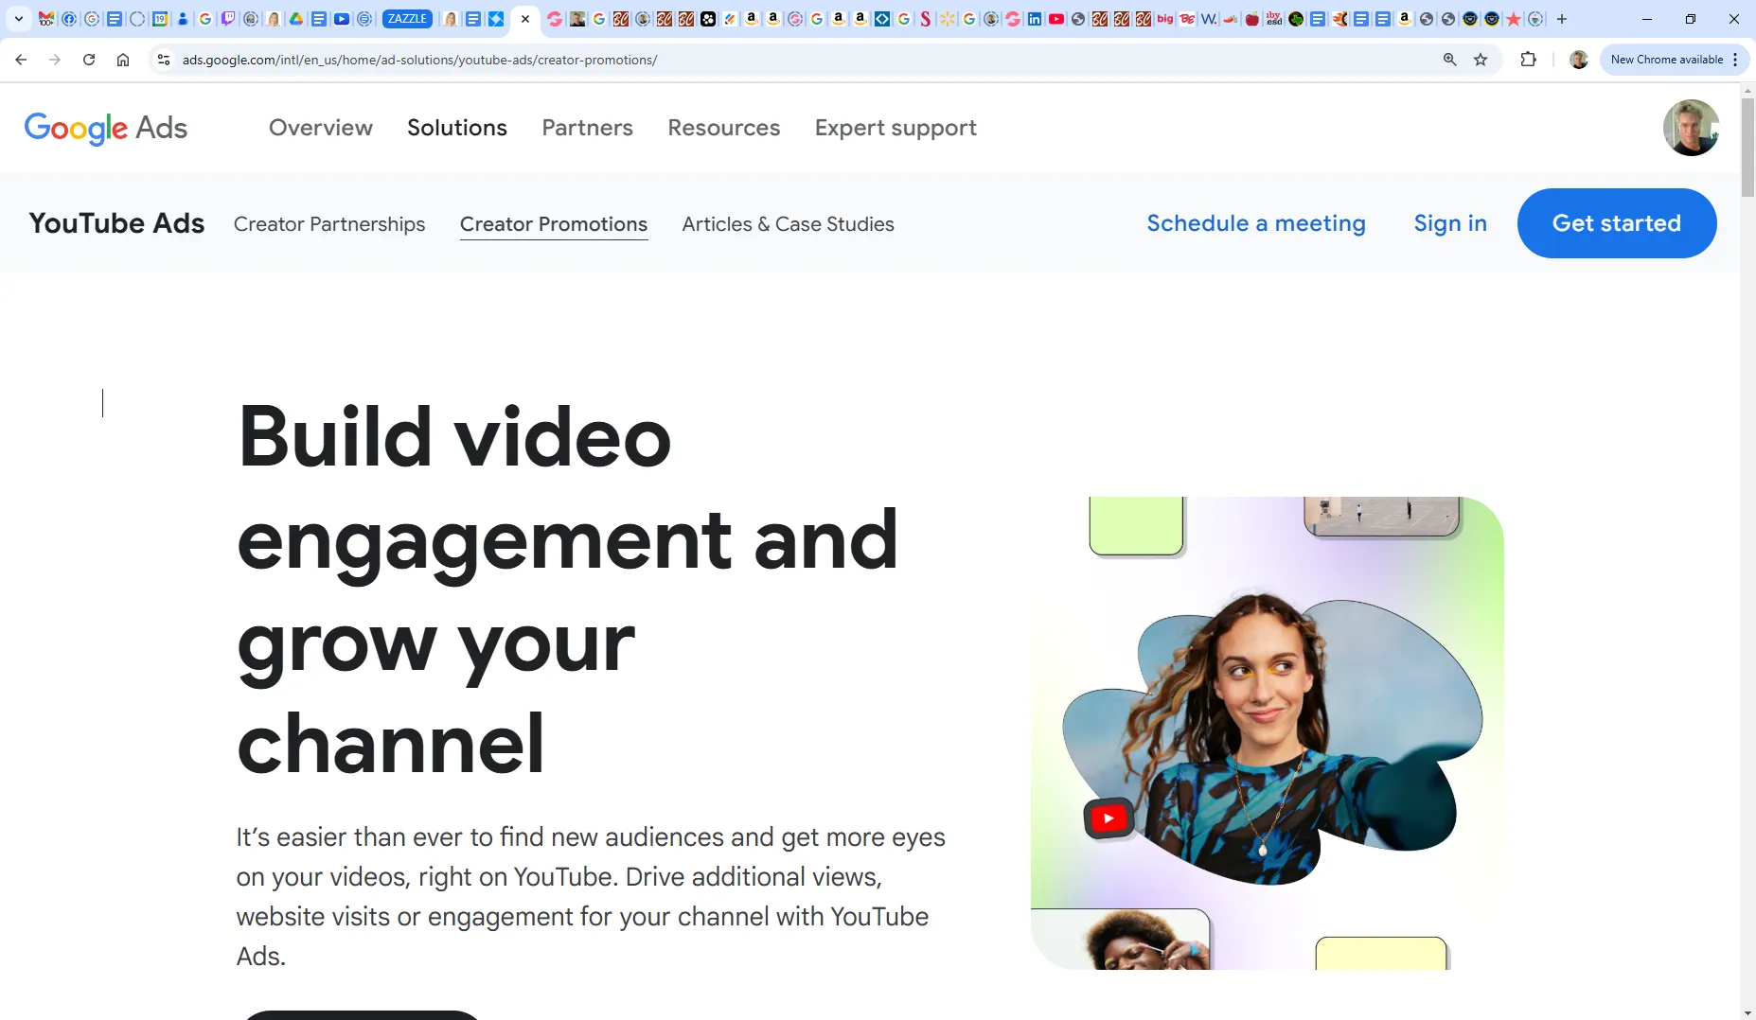Open the Gmail tab

(x=45, y=19)
